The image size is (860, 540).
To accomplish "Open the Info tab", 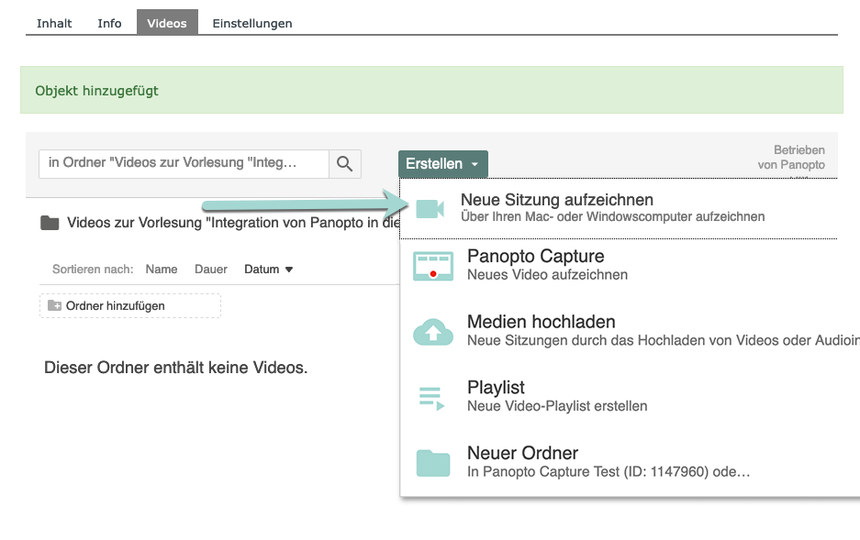I will [109, 23].
